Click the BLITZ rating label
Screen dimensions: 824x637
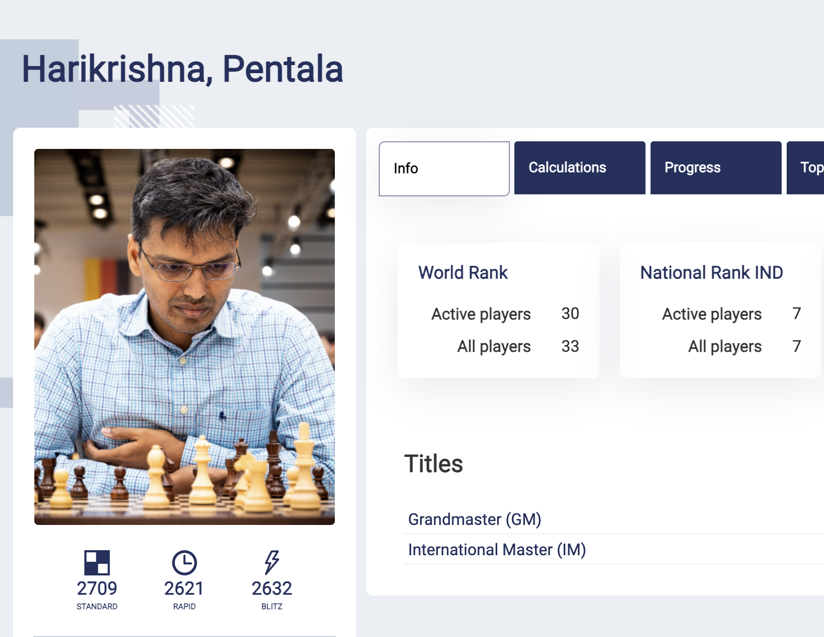pos(272,606)
